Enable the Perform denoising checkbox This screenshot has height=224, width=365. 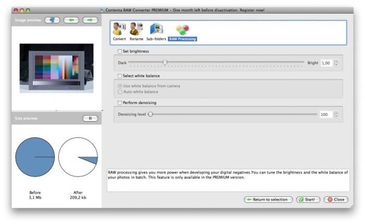(120, 103)
